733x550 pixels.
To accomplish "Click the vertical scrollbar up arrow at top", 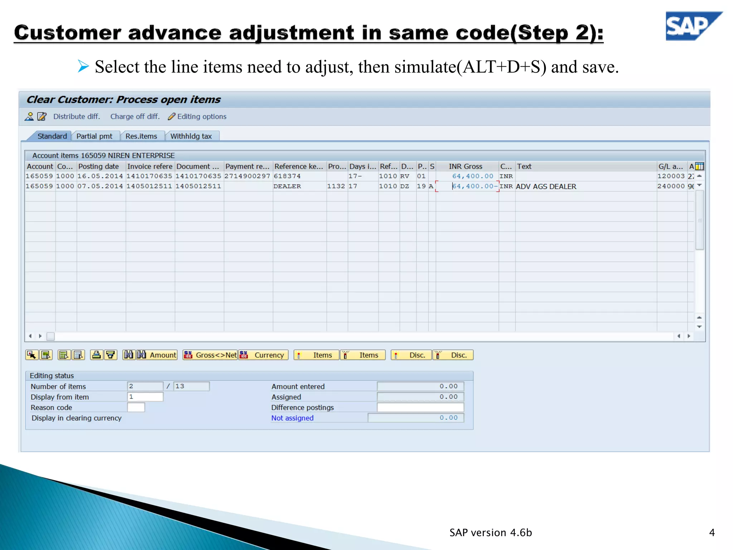I will pyautogui.click(x=699, y=176).
